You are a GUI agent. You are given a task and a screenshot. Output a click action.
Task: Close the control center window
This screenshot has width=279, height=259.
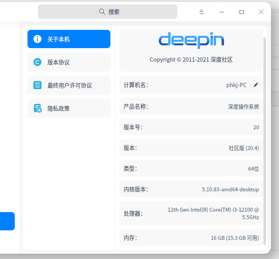coord(261,12)
